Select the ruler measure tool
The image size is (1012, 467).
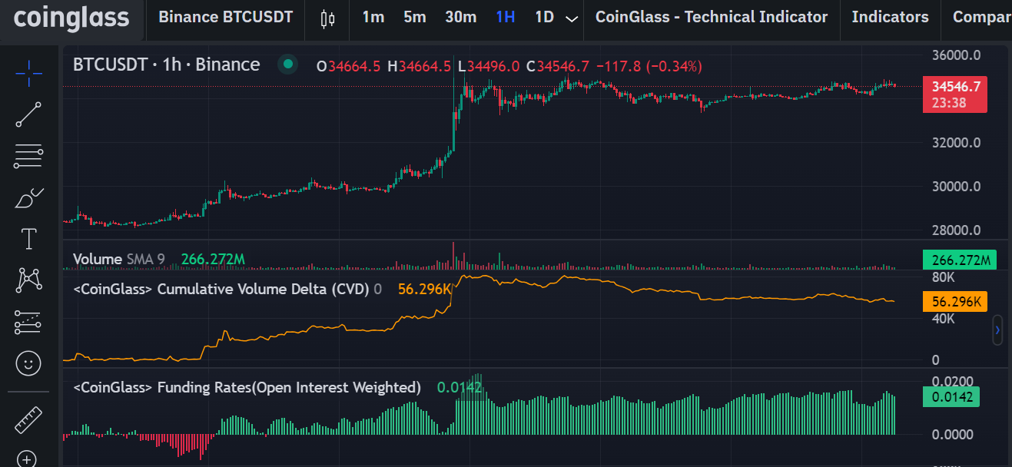click(x=28, y=419)
